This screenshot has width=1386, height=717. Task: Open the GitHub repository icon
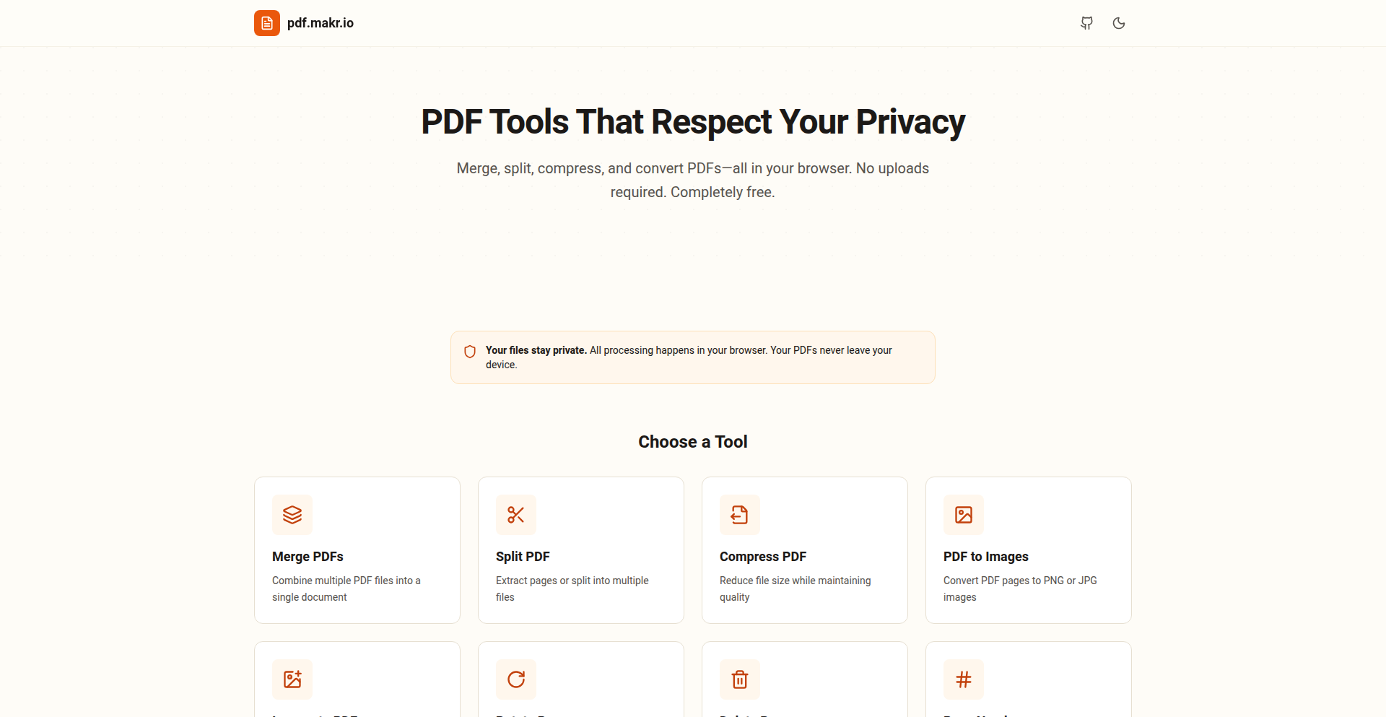(1086, 23)
